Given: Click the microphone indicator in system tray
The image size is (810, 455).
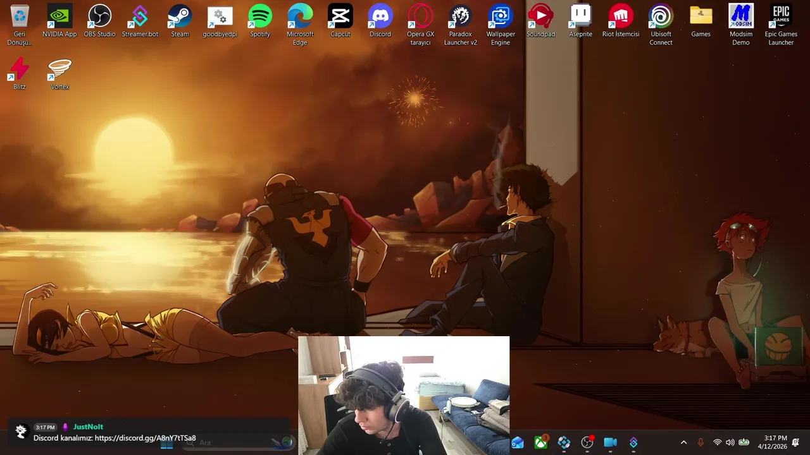Looking at the screenshot, I should pyautogui.click(x=701, y=442).
